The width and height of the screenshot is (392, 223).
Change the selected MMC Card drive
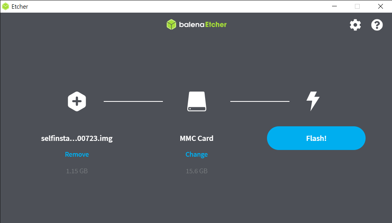coord(196,154)
